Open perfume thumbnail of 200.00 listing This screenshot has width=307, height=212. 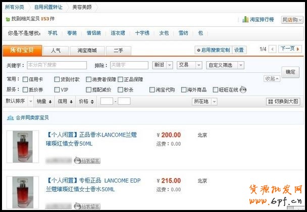[x=23, y=147]
